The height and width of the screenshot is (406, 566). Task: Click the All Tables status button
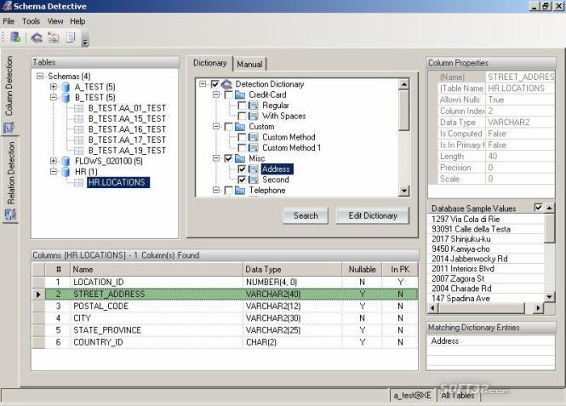[x=458, y=395]
